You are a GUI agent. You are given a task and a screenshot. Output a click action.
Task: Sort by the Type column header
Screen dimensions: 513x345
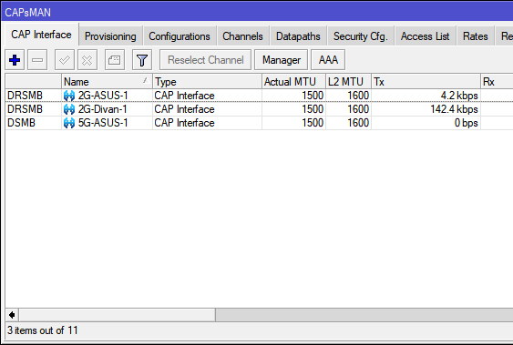point(207,82)
